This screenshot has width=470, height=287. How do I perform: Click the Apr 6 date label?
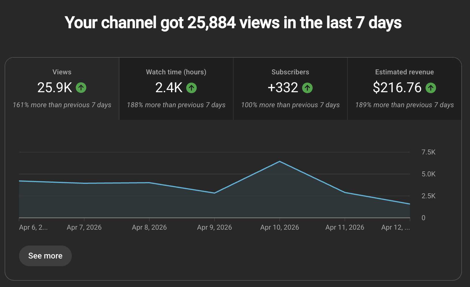coord(33,227)
